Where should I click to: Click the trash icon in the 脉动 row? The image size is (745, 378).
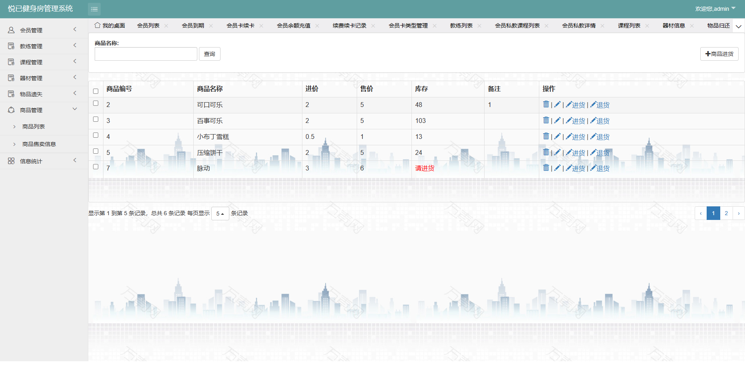click(x=546, y=168)
